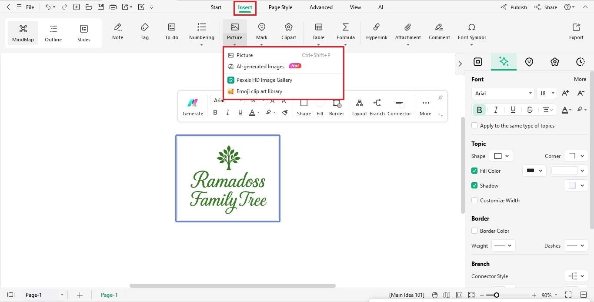594x302 pixels.
Task: Open font size 18 dropdown in right panel
Action: (x=547, y=93)
